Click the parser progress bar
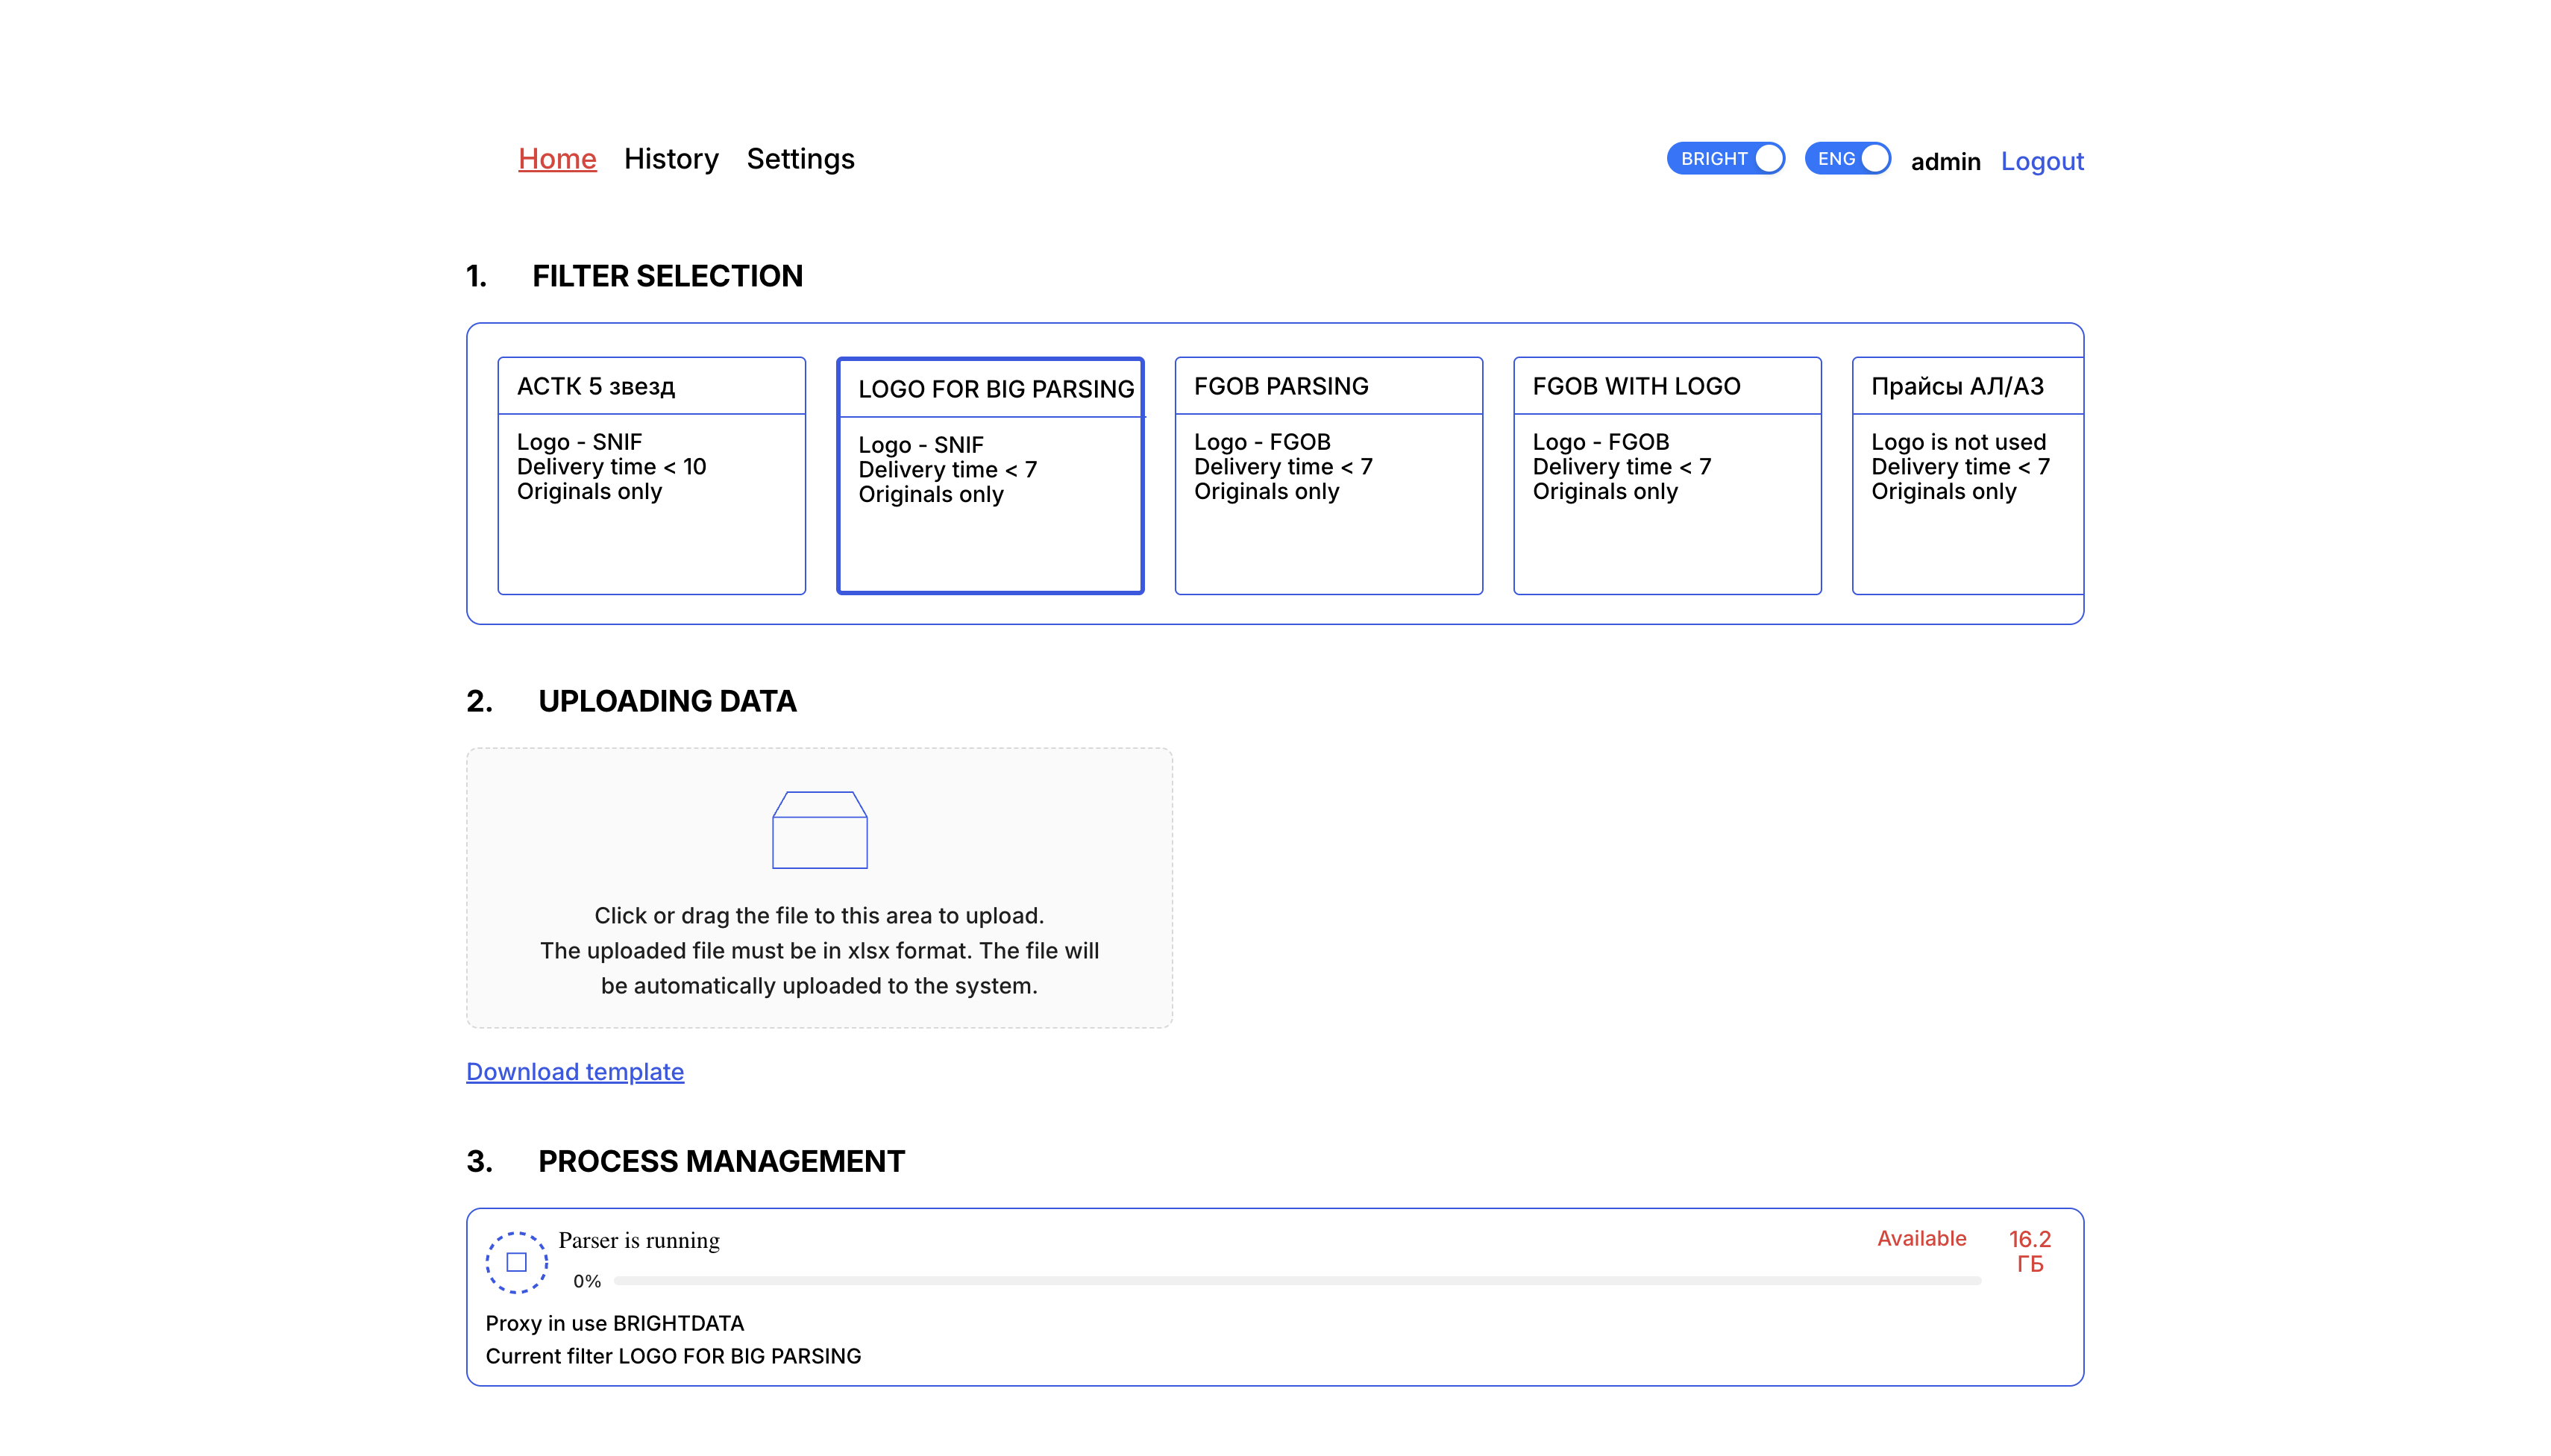This screenshot has height=1456, width=2551. coord(1297,1281)
